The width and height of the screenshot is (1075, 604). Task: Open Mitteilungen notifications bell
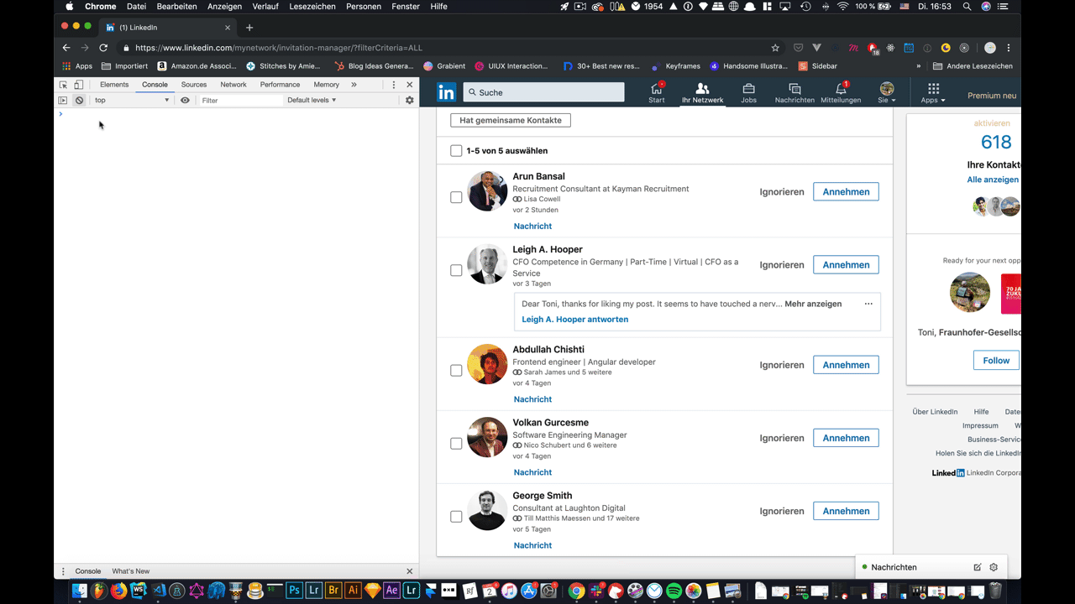(x=841, y=92)
